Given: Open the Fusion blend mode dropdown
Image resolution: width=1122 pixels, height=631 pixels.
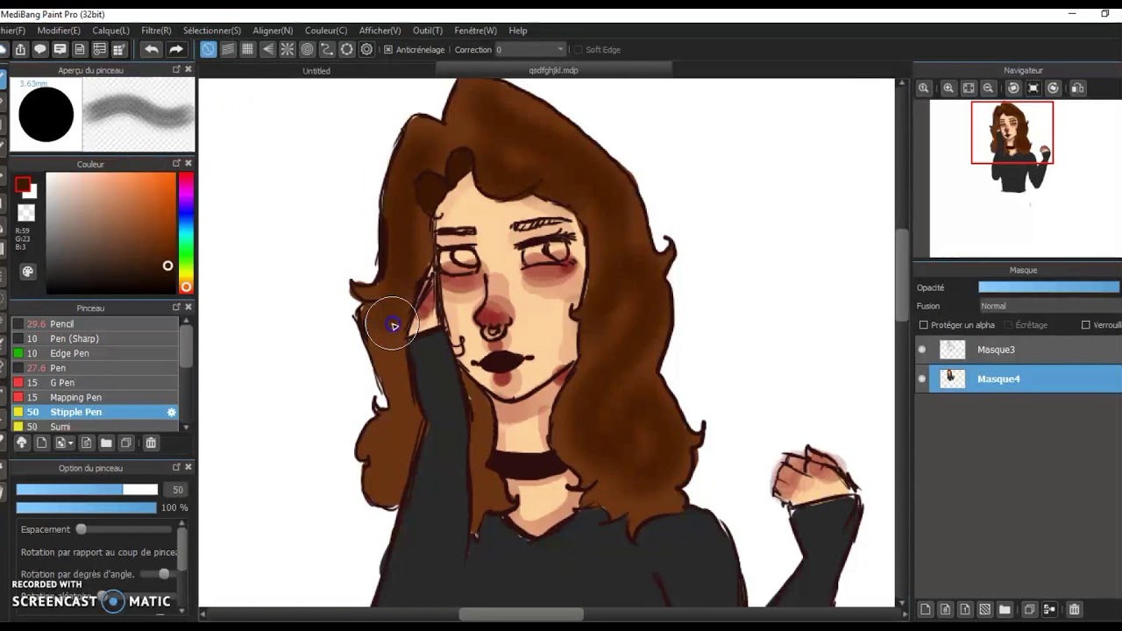Looking at the screenshot, I should click(1050, 306).
